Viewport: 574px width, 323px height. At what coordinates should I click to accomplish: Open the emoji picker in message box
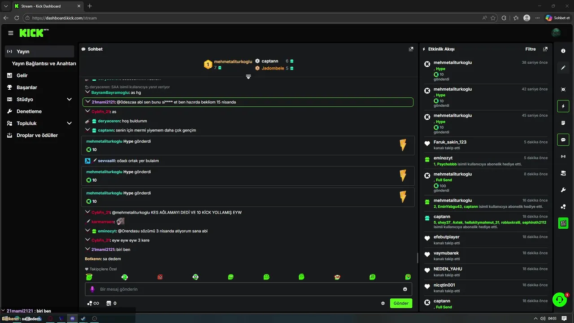coord(405,289)
